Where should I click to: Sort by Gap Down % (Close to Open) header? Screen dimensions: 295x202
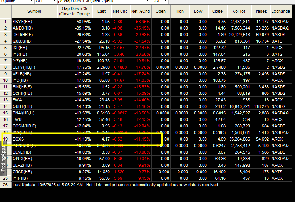74,11
